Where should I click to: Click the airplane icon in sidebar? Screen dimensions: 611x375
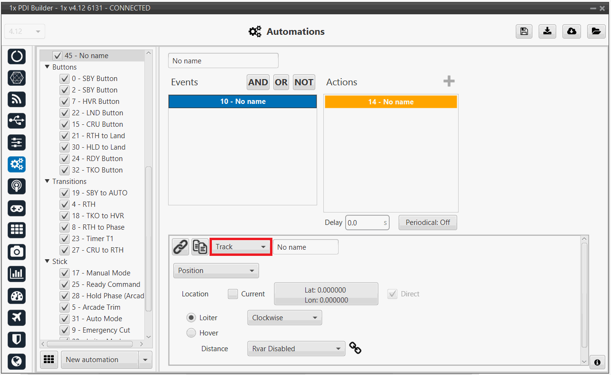click(17, 317)
